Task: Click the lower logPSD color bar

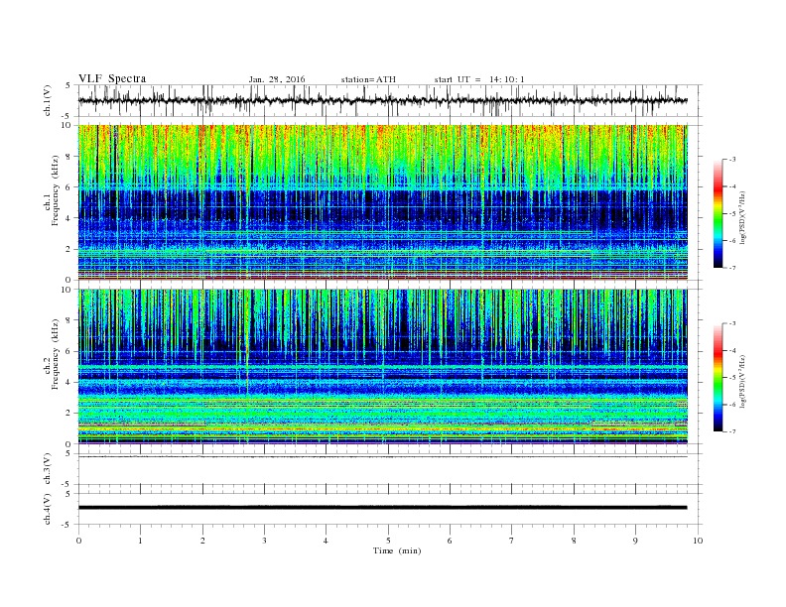Action: click(x=719, y=378)
